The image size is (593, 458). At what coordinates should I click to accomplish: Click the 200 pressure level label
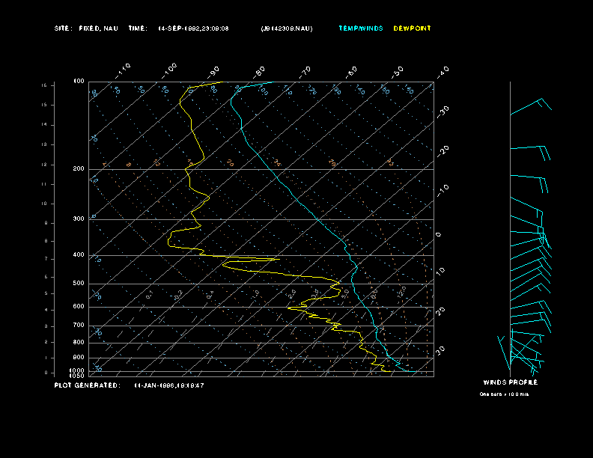point(79,169)
